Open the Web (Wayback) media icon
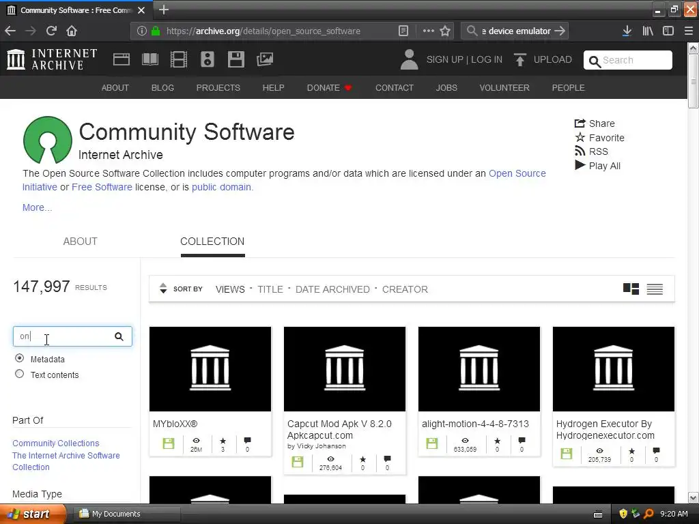This screenshot has width=699, height=524. [x=122, y=59]
